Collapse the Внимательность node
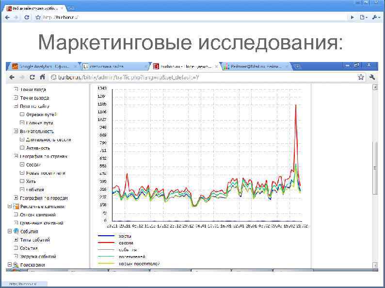The image size is (385, 288). tap(16, 131)
